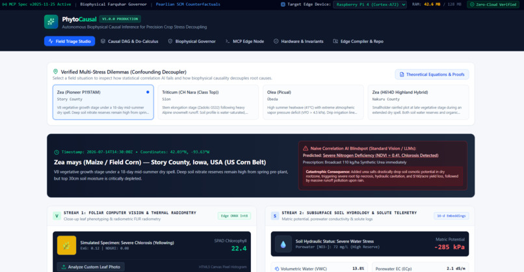Click the blue S Stream 2 badge icon

(275, 216)
